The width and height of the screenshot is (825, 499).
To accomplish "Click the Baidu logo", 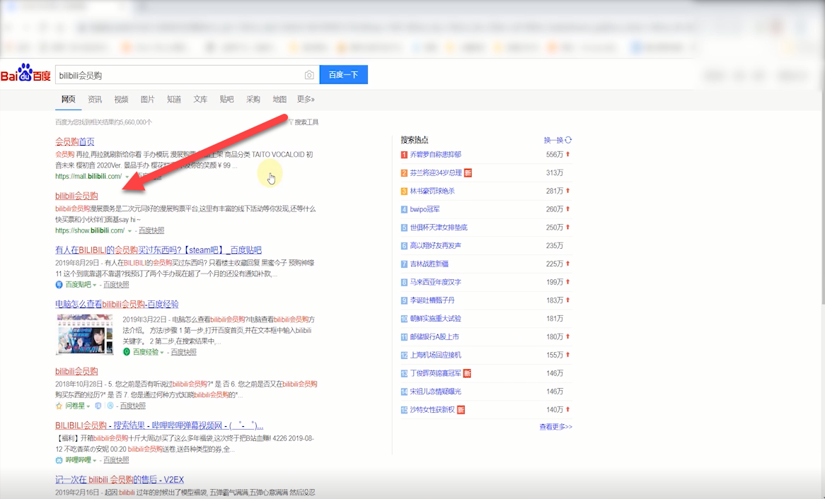I will [25, 74].
